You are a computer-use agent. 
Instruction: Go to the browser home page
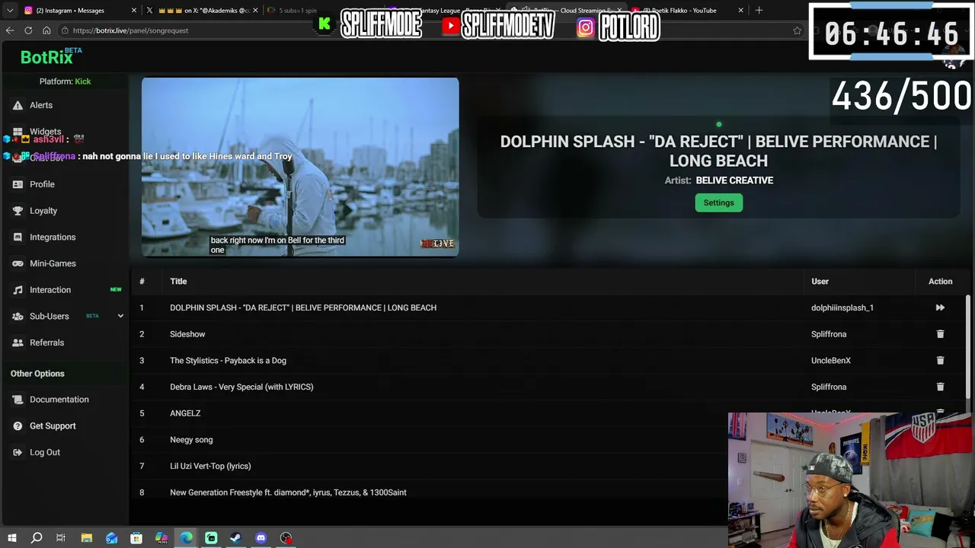point(46,30)
